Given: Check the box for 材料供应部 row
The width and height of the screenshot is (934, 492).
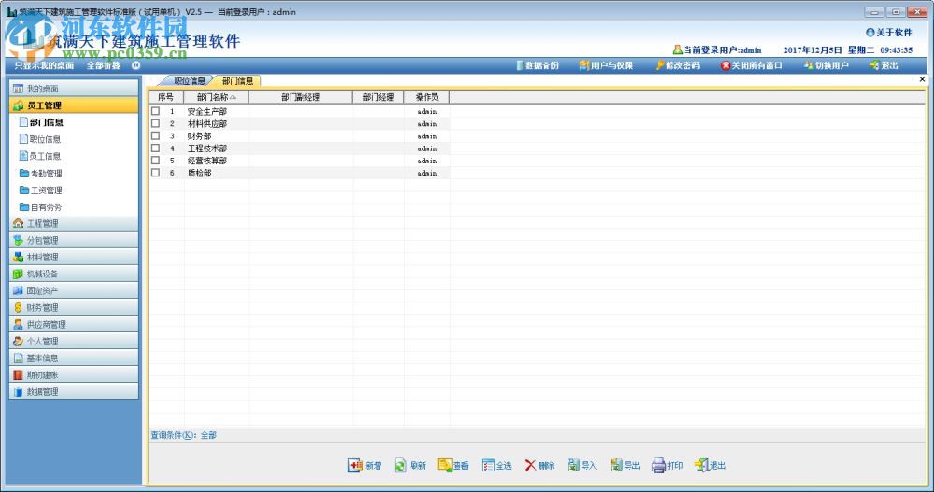Looking at the screenshot, I should (x=155, y=123).
